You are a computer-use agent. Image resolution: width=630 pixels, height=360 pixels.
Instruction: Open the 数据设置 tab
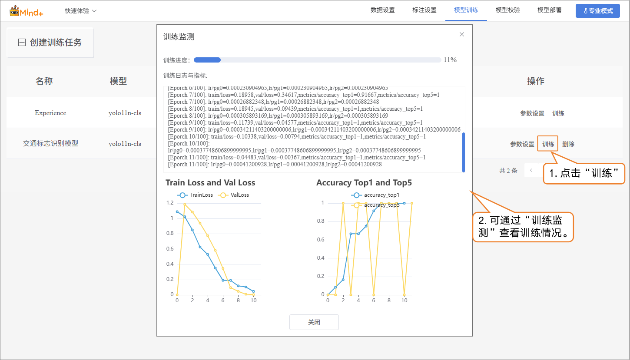click(x=382, y=10)
